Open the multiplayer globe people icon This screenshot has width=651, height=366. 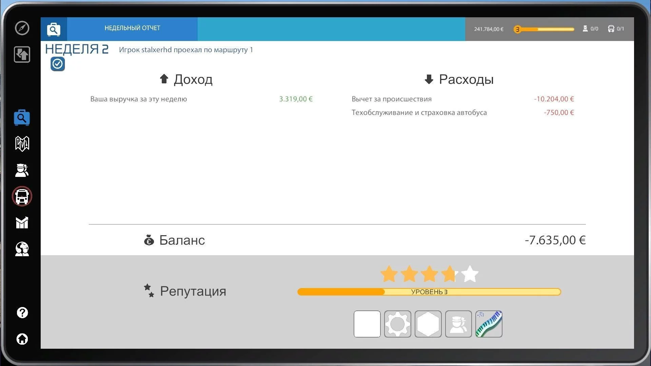click(22, 249)
